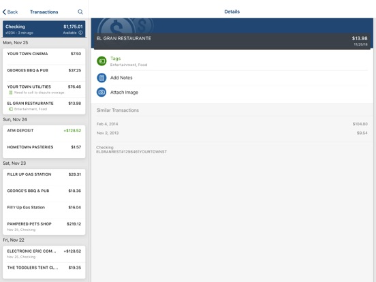
Task: Go back with the Back chevron
Action: [10, 12]
